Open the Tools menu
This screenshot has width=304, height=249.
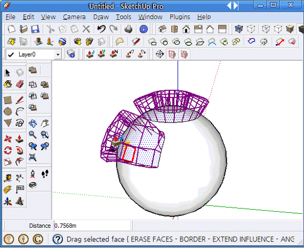[x=124, y=17]
